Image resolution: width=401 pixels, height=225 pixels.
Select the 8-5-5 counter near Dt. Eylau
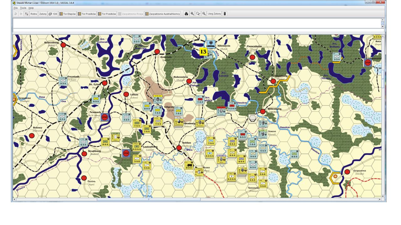(96, 99)
